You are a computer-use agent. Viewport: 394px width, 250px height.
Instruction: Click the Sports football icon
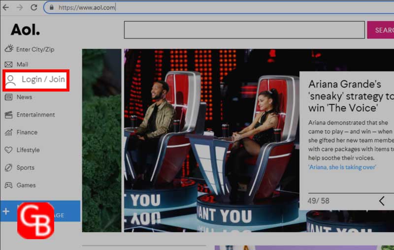[x=8, y=167]
